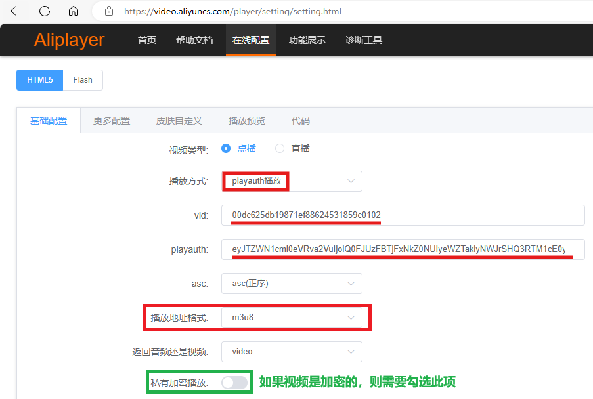Go to browser home icon

coord(74,11)
